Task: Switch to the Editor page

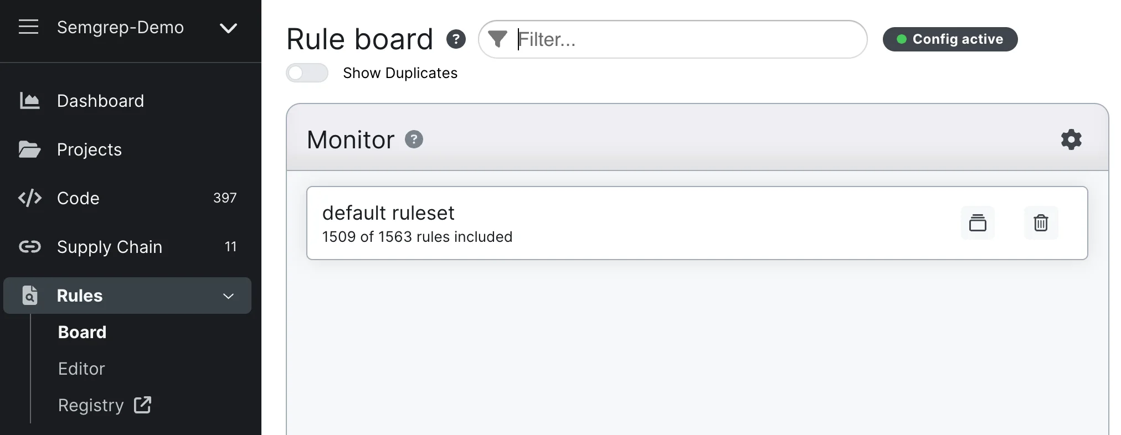Action: tap(81, 368)
